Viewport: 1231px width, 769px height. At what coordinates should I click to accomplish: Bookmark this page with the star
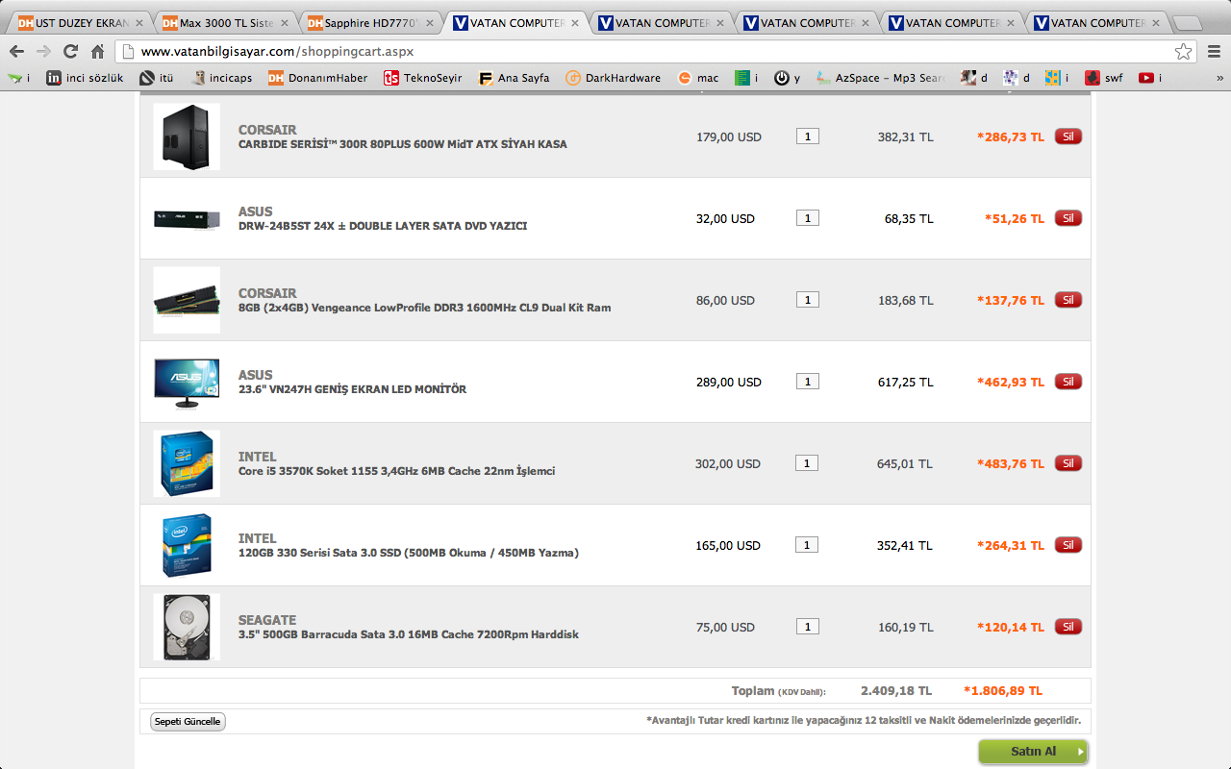[x=1184, y=52]
